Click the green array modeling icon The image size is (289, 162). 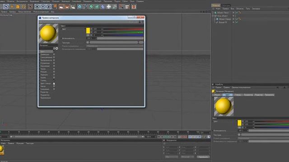click(97, 7)
